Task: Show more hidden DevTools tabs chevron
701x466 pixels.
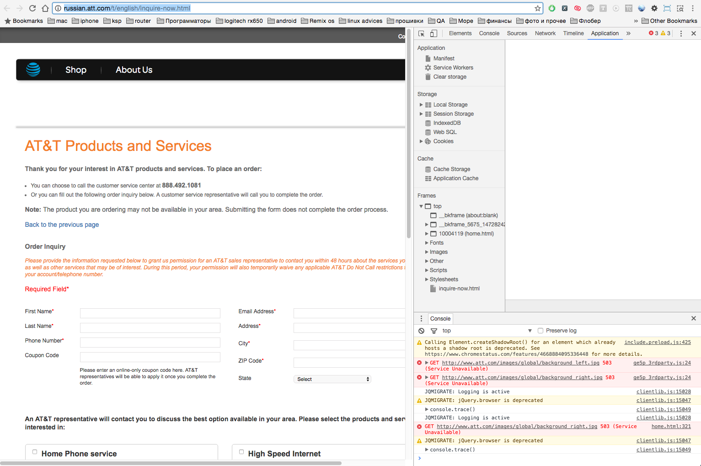Action: 628,33
